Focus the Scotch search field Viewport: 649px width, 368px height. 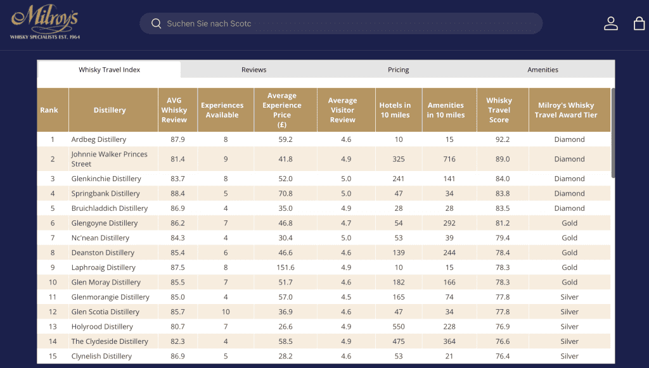(x=340, y=23)
